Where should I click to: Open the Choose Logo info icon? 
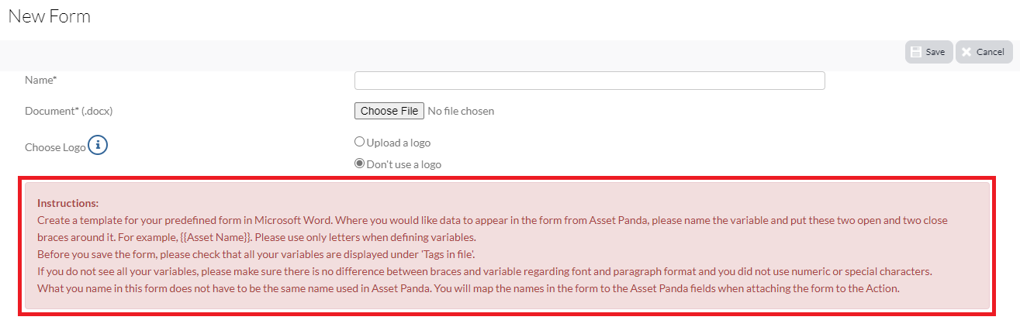point(98,145)
